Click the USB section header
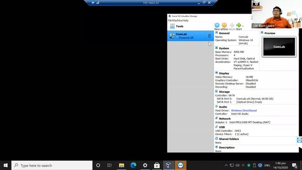302x170 pixels. (x=222, y=127)
